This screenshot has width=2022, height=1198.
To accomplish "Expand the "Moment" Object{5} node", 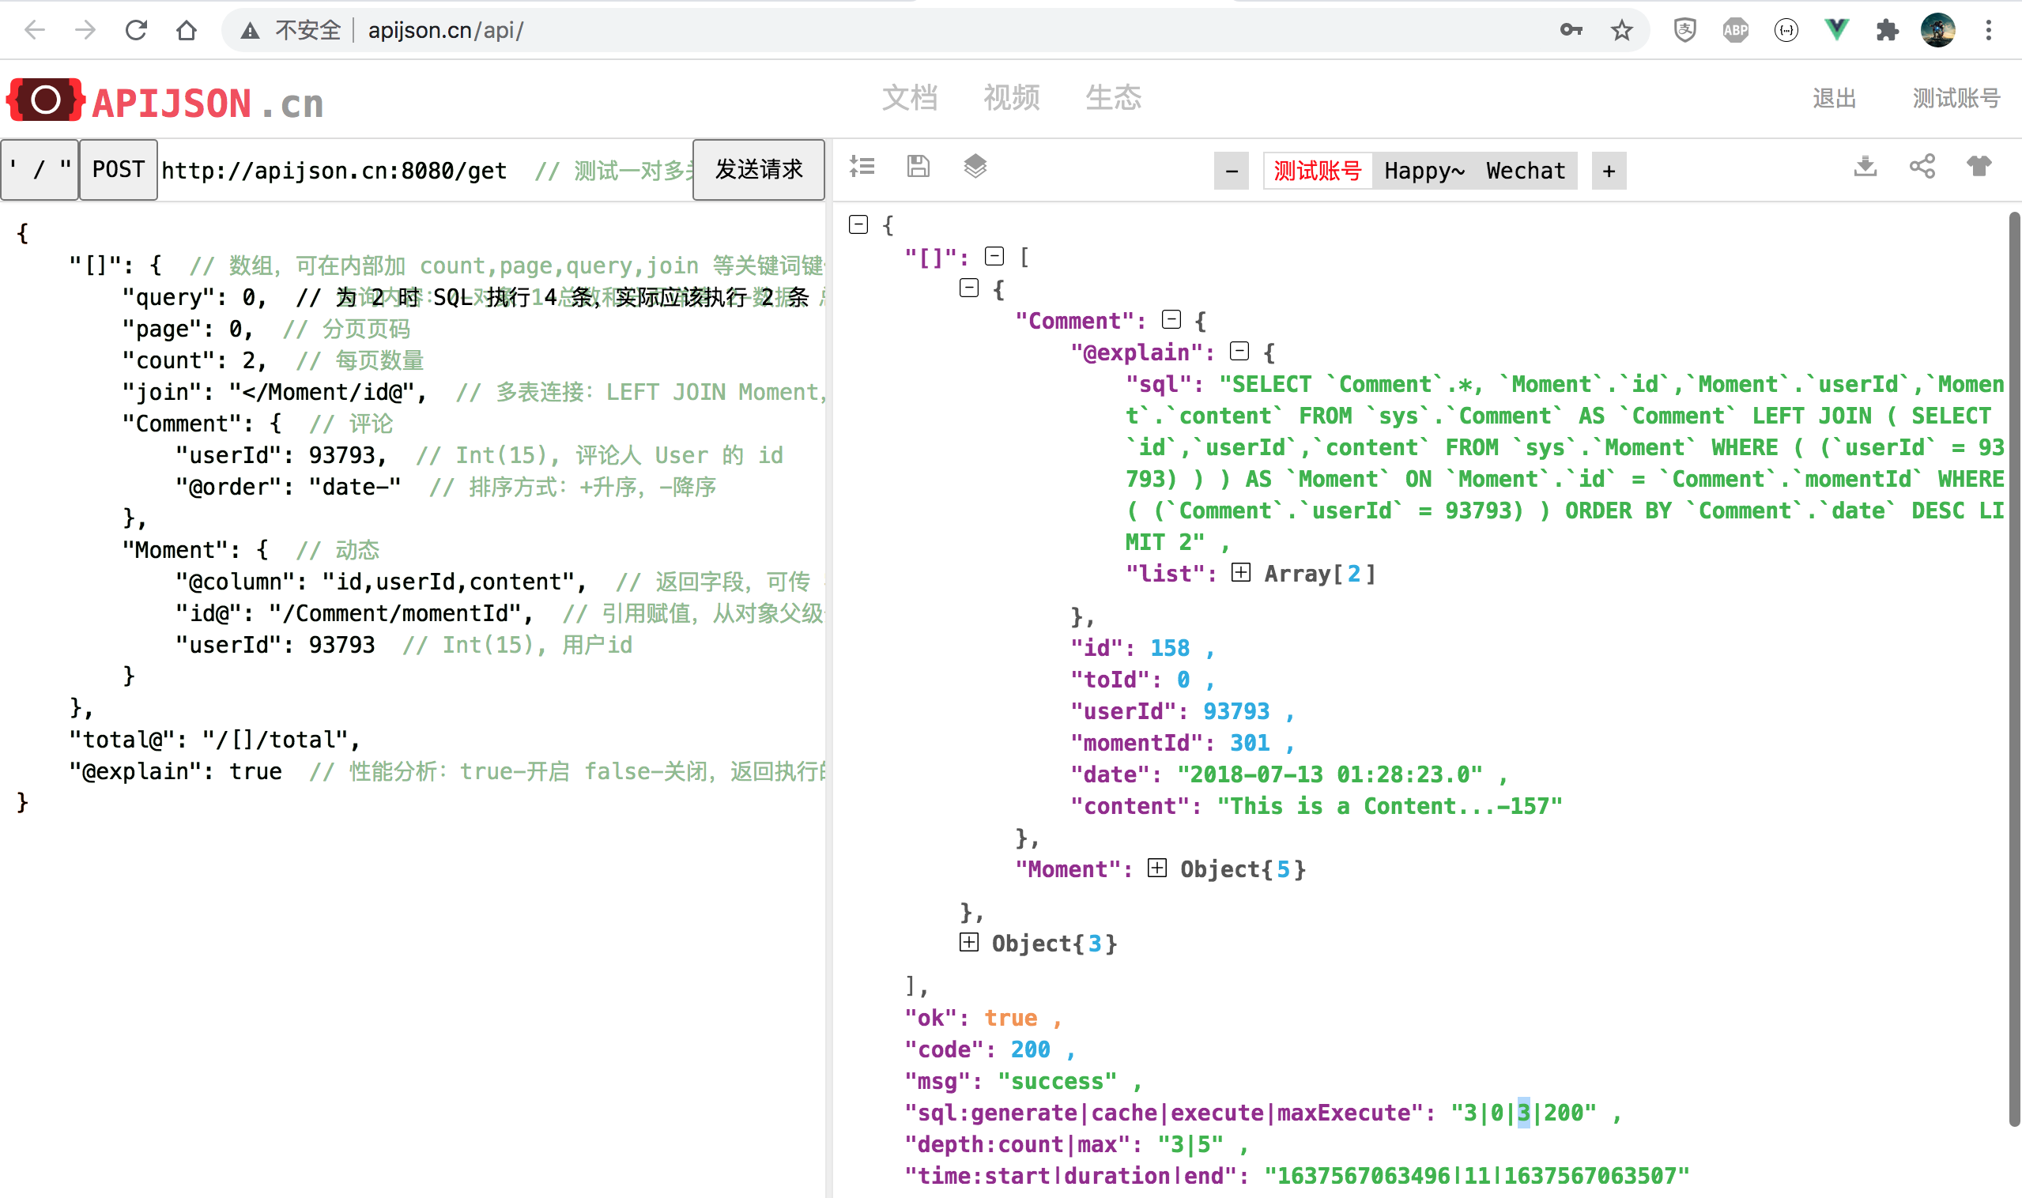I will [1157, 868].
